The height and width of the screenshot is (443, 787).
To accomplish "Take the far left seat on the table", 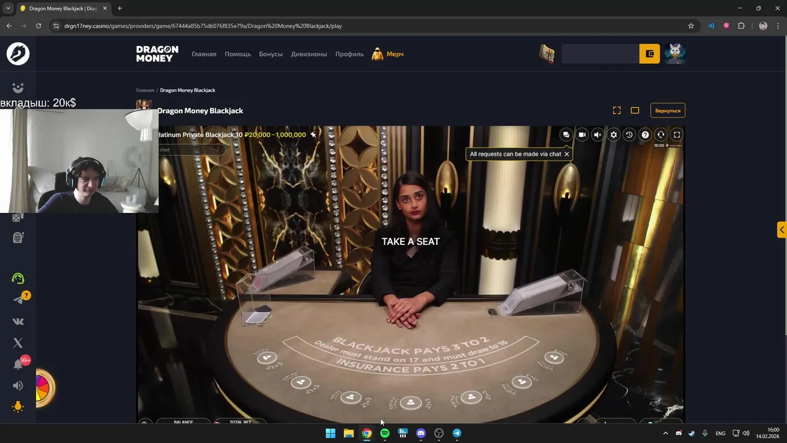I will 266,357.
